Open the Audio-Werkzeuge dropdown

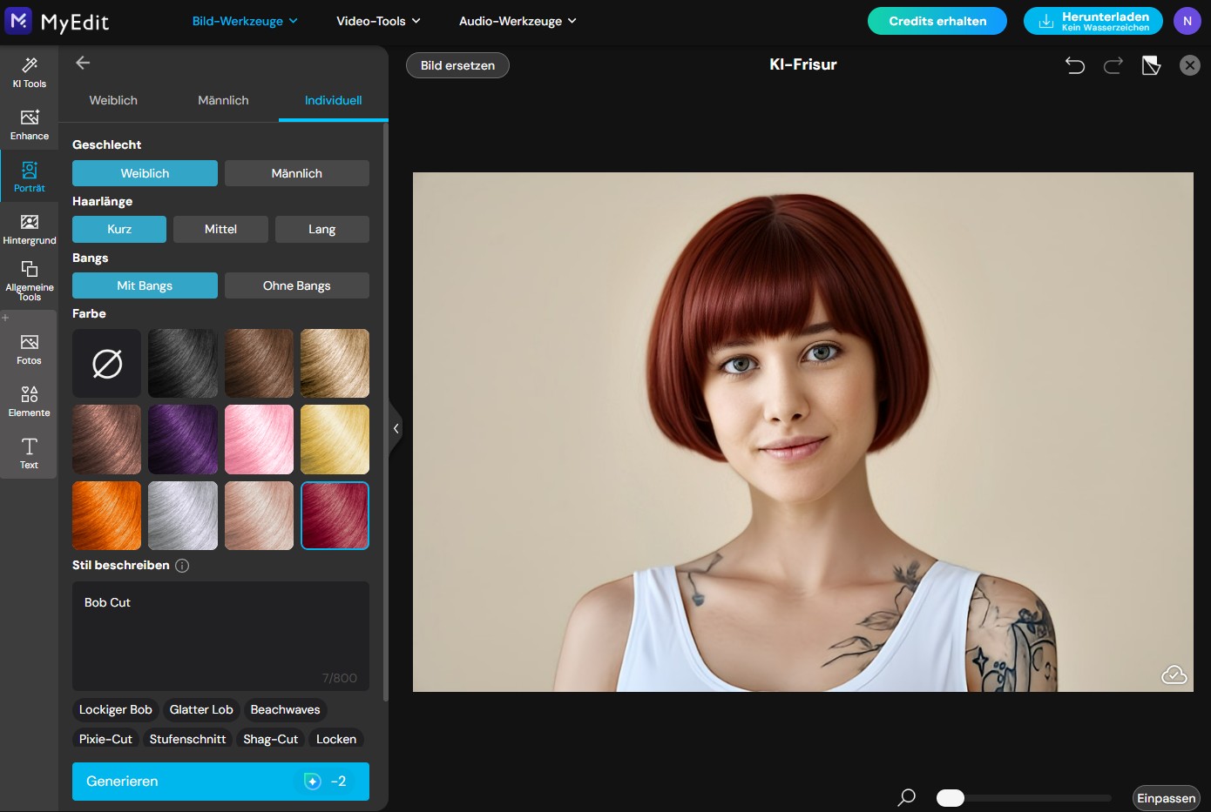click(x=518, y=20)
